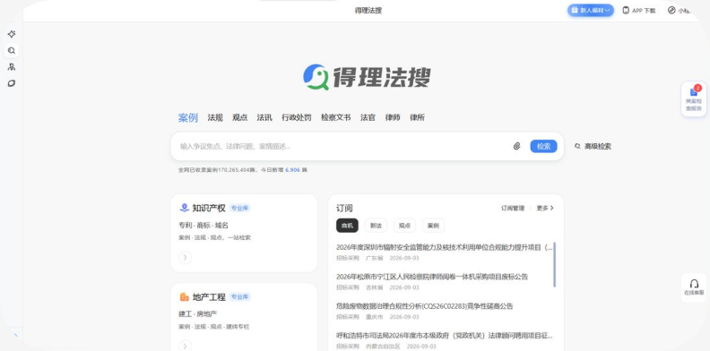Viewport: 710px width, 351px height.
Task: Click the phone icon beside APP 下载
Action: 626,11
